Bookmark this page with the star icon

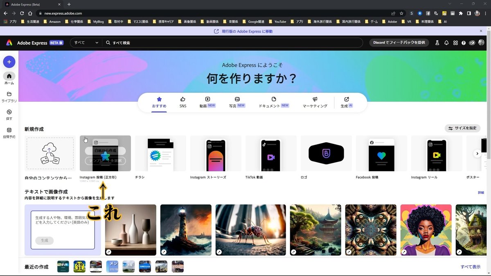pos(401,13)
